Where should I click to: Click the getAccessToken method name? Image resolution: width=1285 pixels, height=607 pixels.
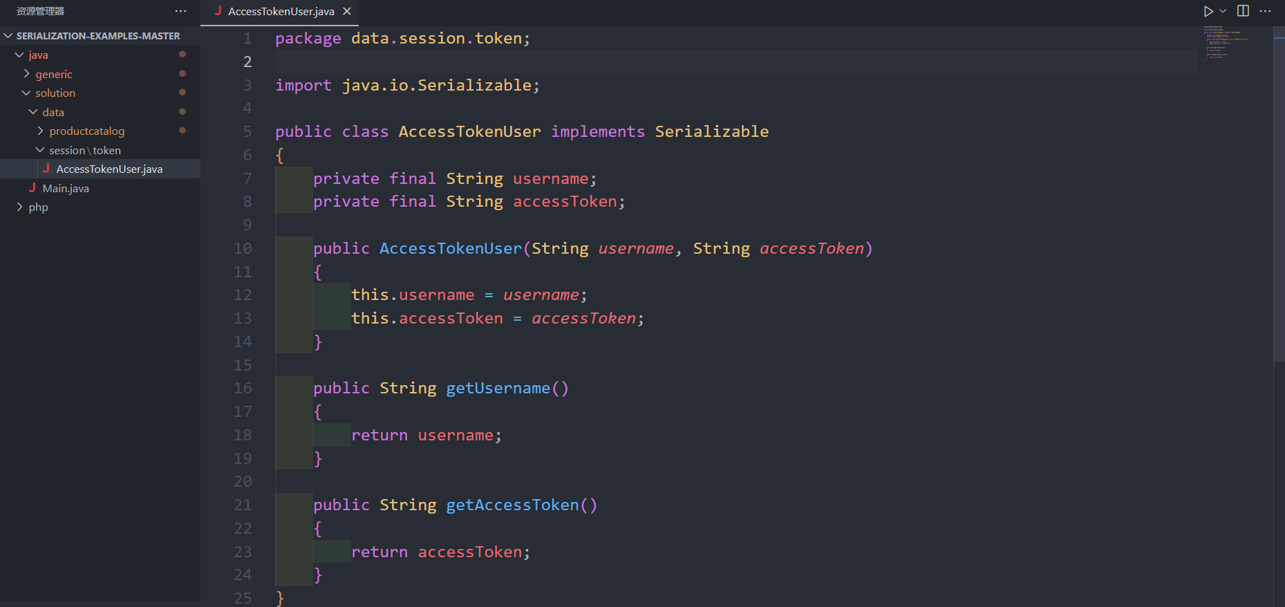pyautogui.click(x=512, y=505)
